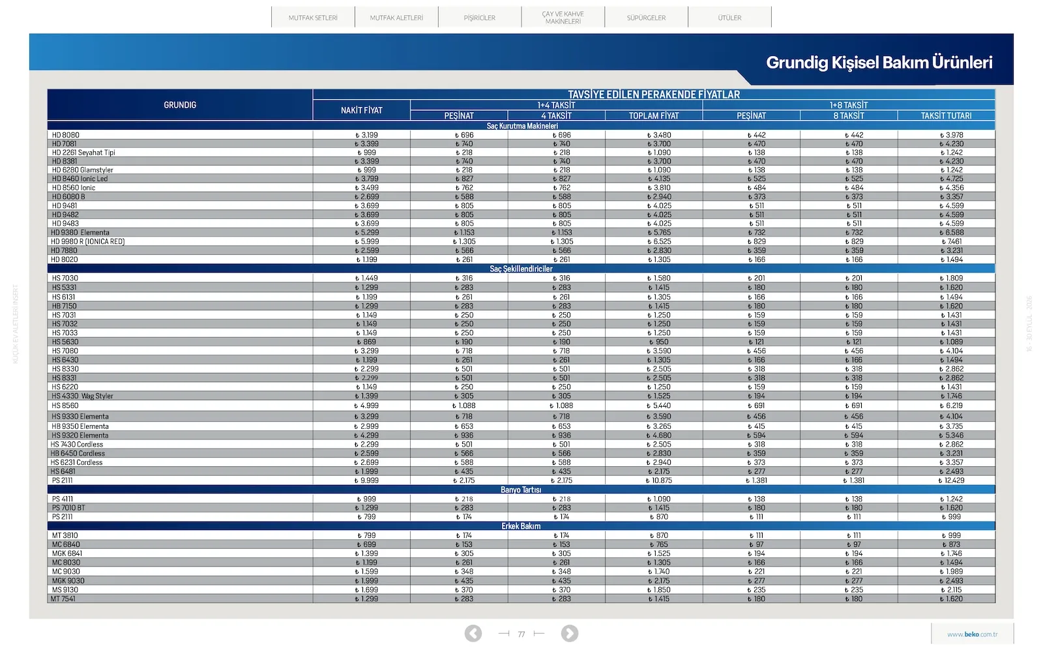Click the HB 9350 Elementa row label
This screenshot has width=1043, height=648.
click(80, 426)
